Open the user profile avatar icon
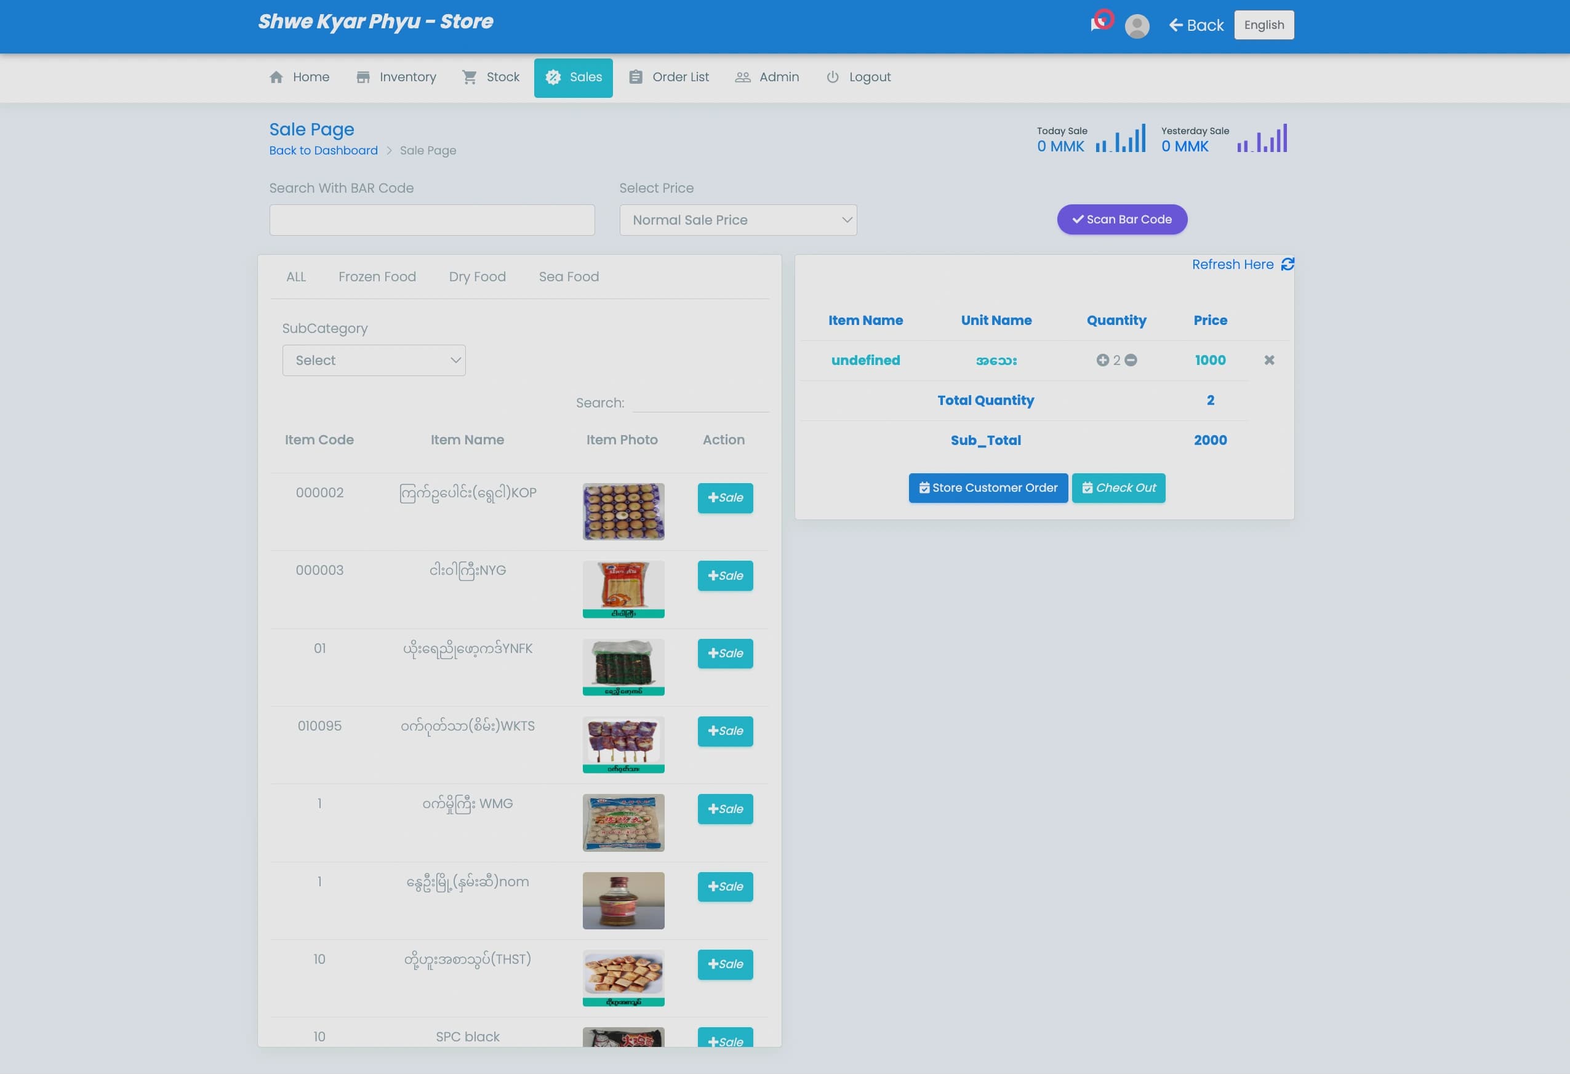Screen dimensions: 1570x1074 click(x=1137, y=26)
